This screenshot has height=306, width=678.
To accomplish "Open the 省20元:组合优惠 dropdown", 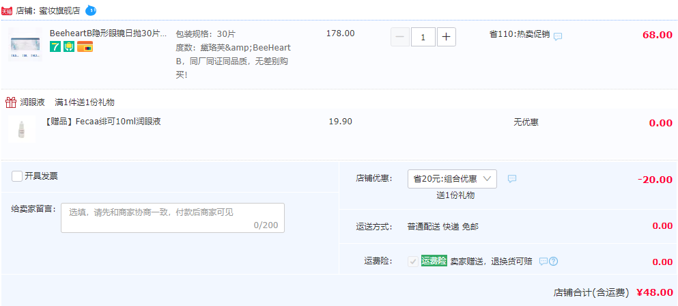I will (452, 179).
